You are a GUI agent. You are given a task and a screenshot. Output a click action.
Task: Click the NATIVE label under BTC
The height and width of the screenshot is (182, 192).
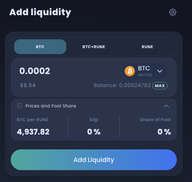coord(145,75)
